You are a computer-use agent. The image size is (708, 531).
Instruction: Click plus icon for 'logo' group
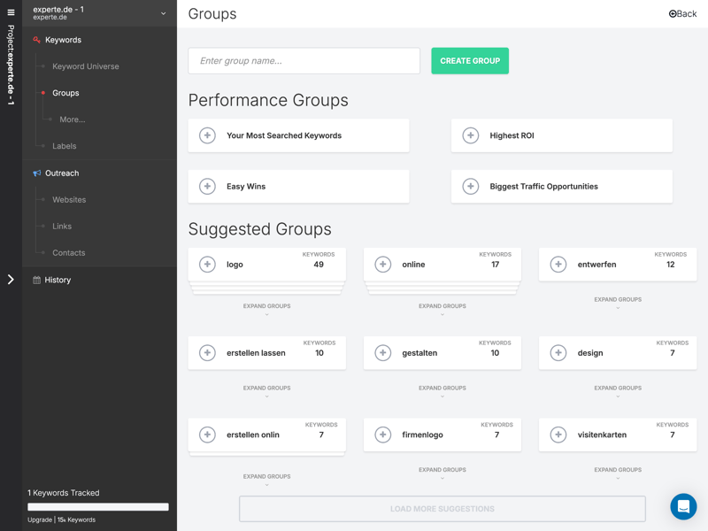(x=207, y=265)
